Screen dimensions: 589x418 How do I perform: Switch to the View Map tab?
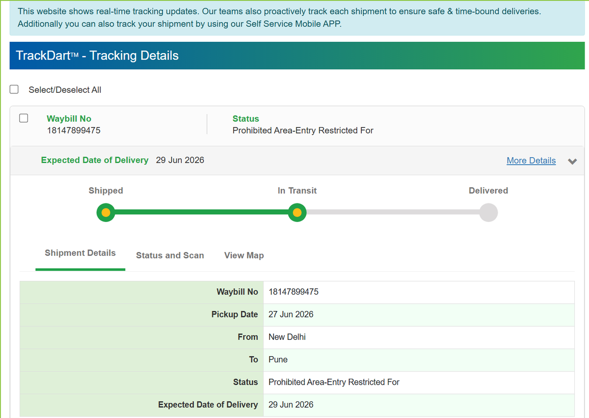(244, 255)
